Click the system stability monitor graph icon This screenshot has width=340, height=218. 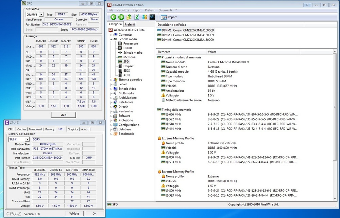click(152, 17)
